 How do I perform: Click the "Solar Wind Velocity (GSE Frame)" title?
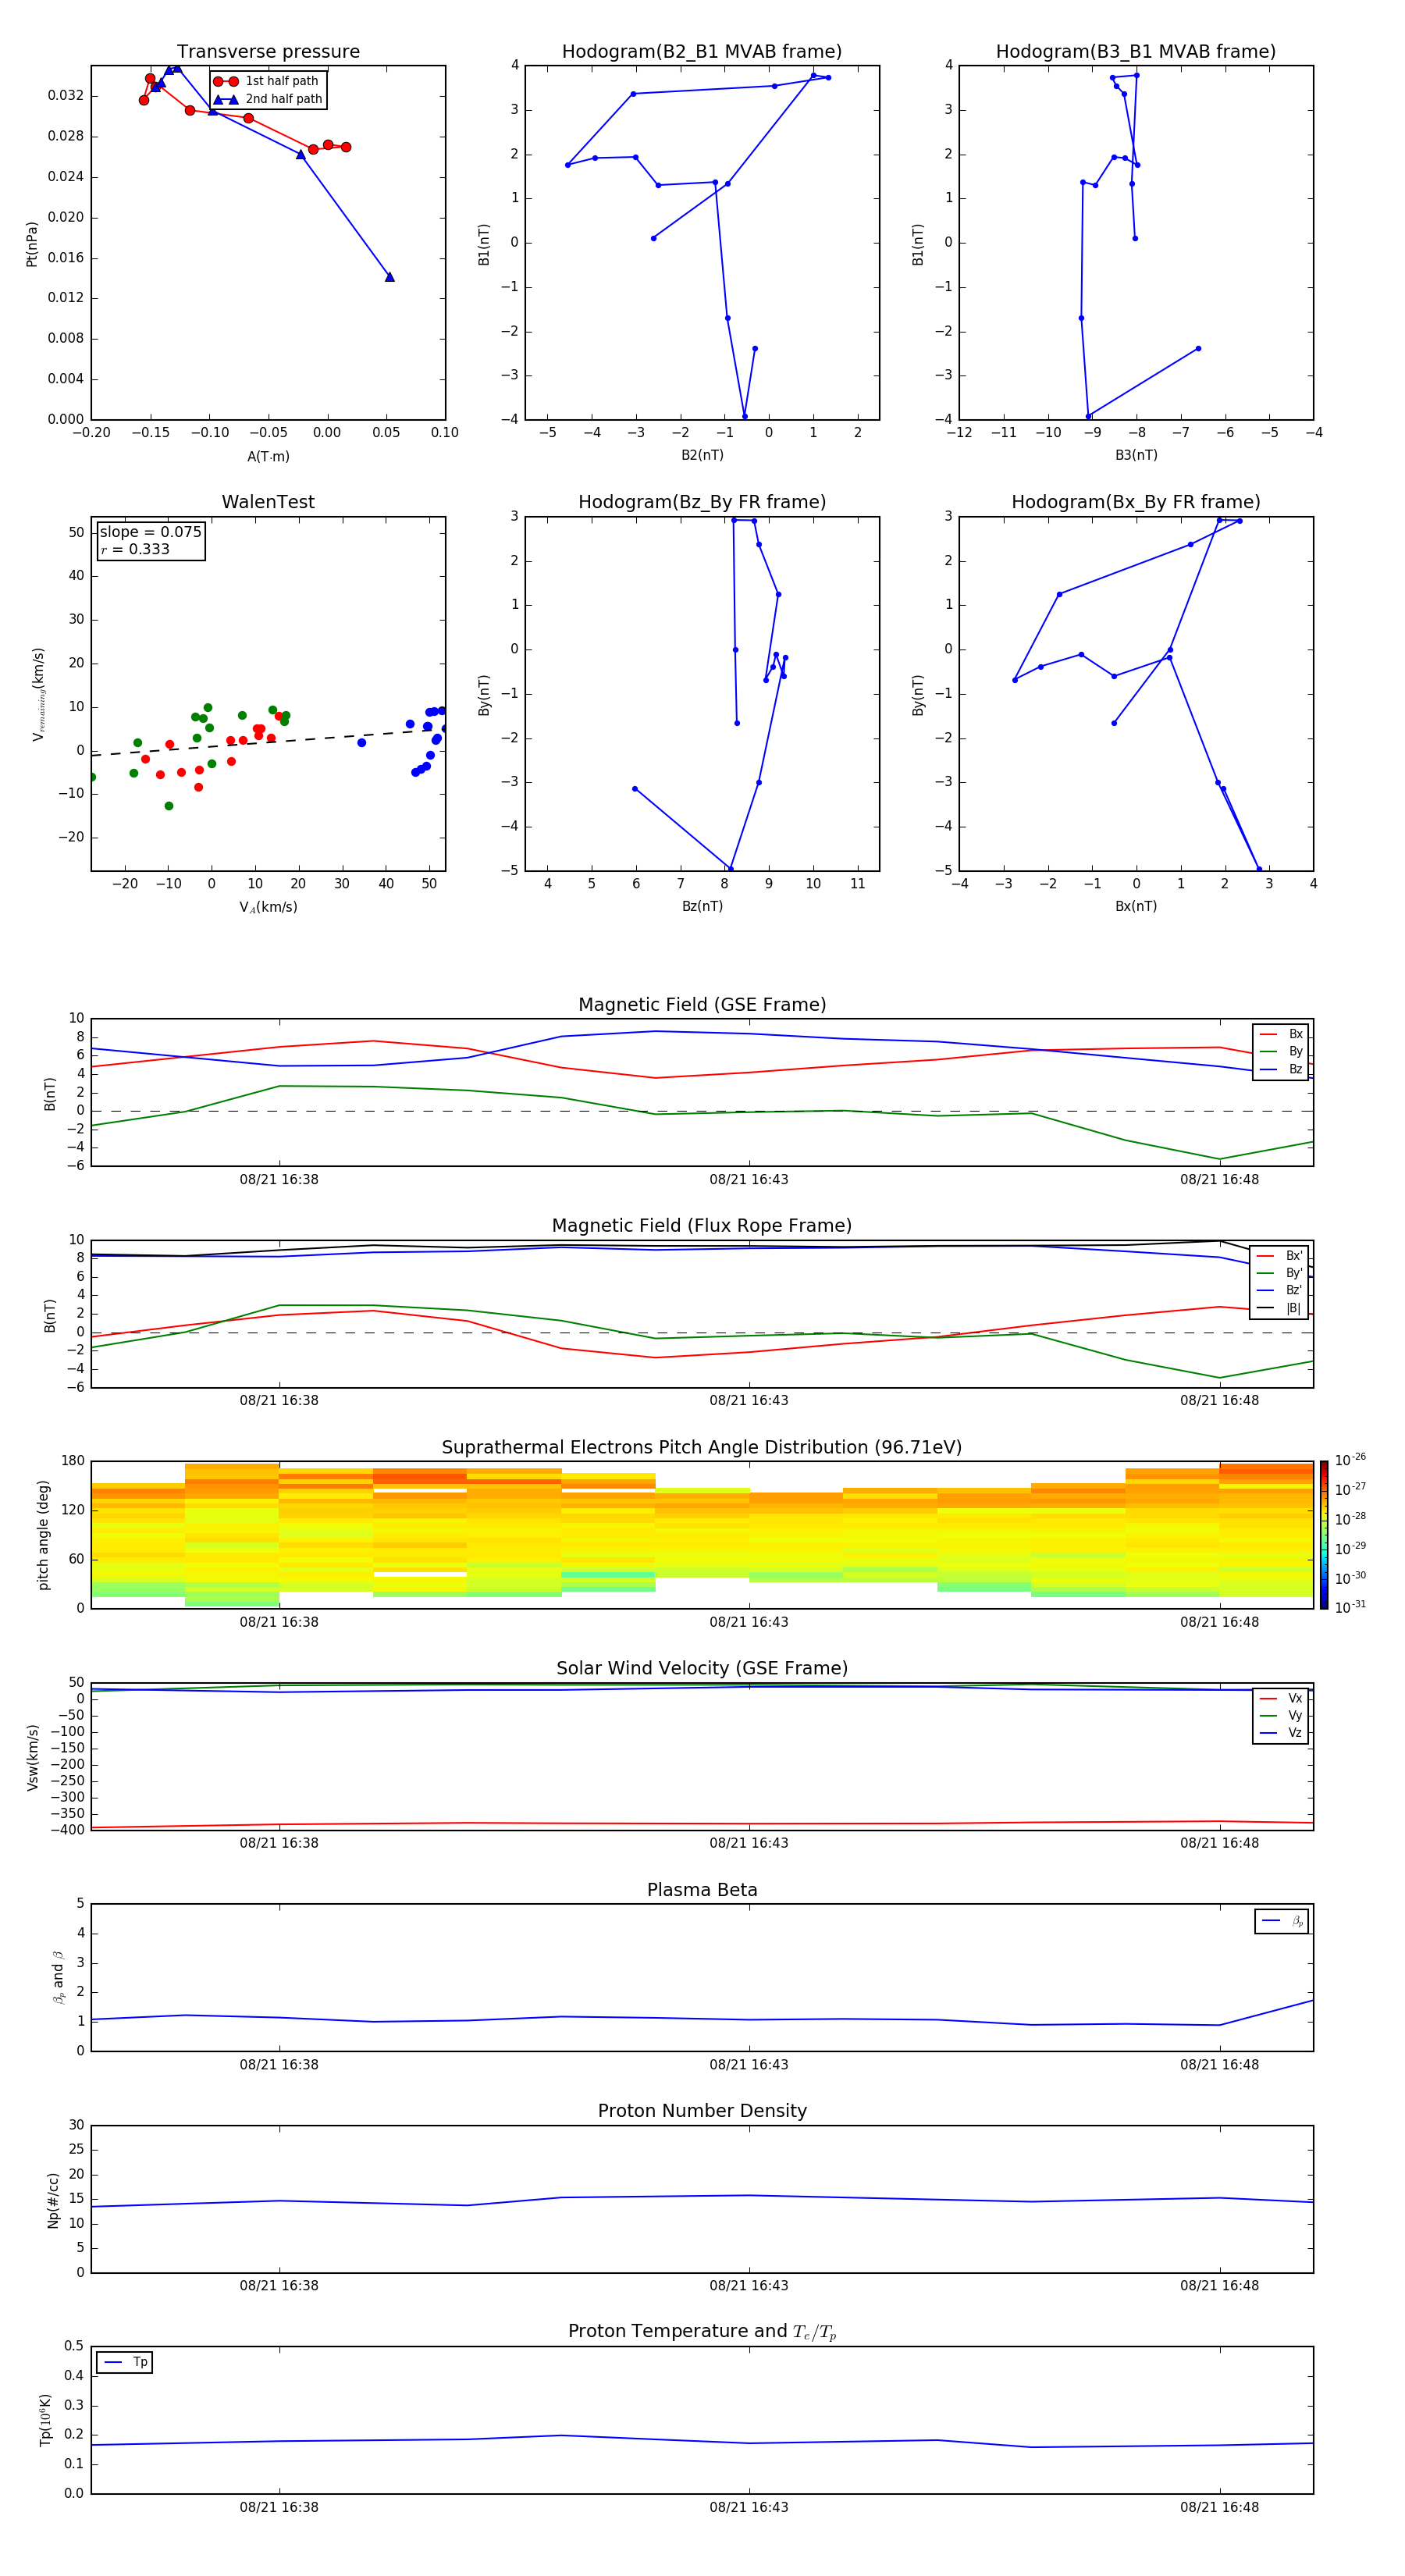click(x=702, y=1669)
